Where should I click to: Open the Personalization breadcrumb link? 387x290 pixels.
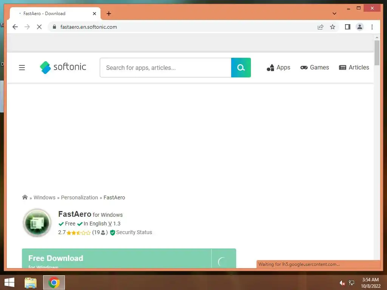pyautogui.click(x=79, y=197)
